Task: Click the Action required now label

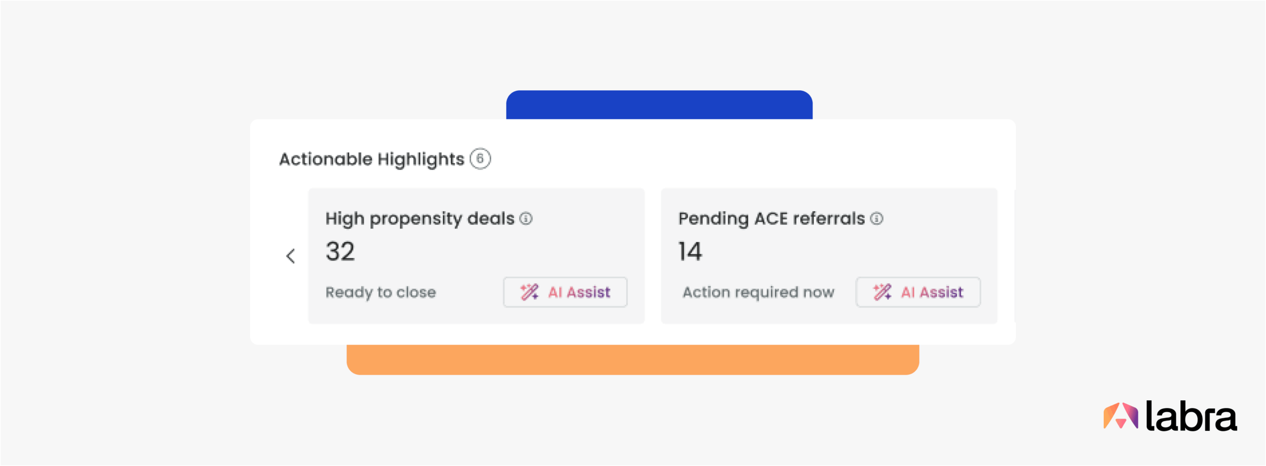Action: pyautogui.click(x=759, y=292)
